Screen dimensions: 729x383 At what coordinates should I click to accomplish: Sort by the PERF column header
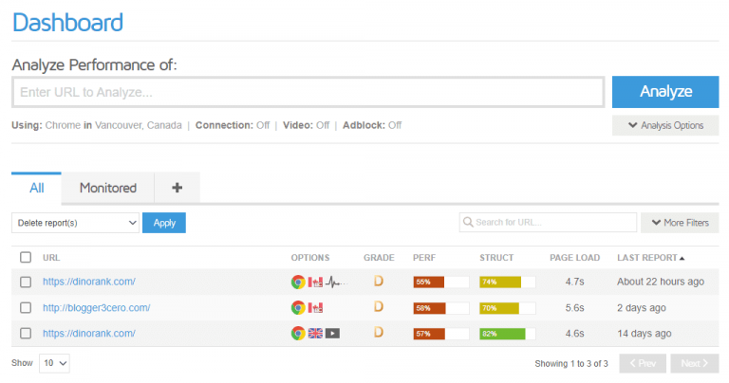tap(424, 258)
